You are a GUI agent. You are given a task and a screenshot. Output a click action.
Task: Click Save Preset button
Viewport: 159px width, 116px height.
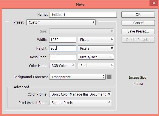pyautogui.click(x=138, y=31)
